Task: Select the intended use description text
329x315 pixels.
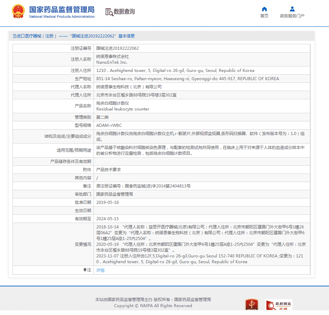Action: (x=200, y=150)
